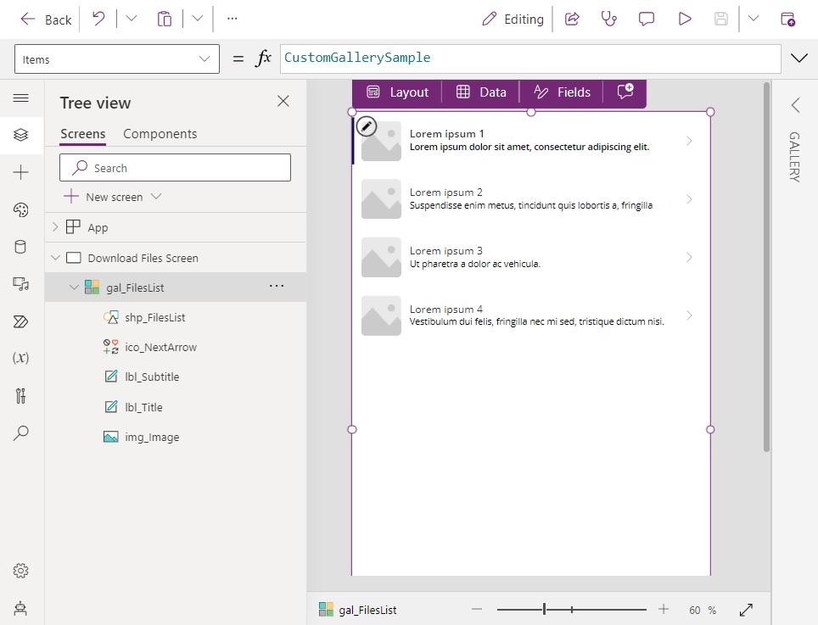Open the Insert pane
Viewport: 818px width, 625px height.
click(x=21, y=172)
